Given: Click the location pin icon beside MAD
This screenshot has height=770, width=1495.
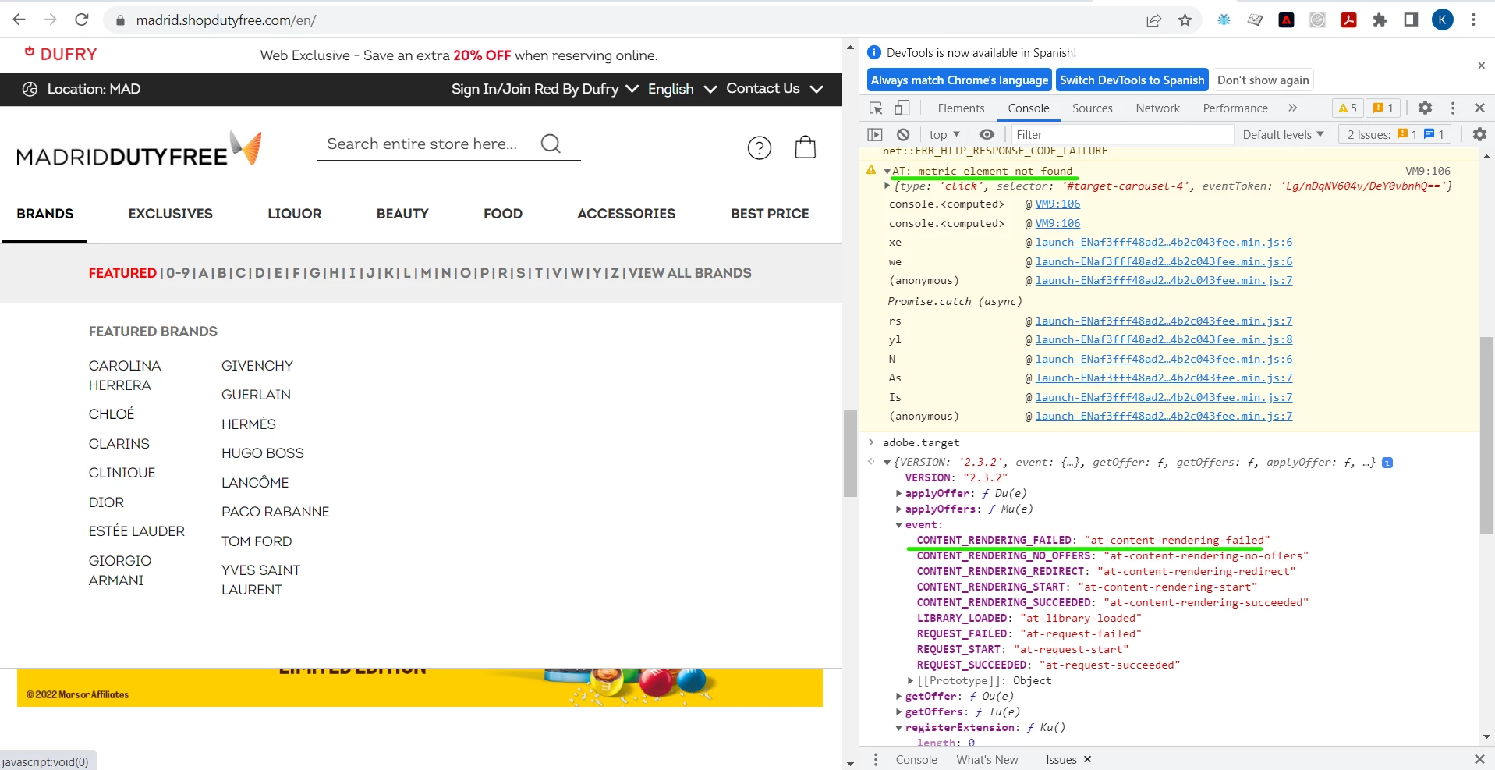Looking at the screenshot, I should click(30, 89).
